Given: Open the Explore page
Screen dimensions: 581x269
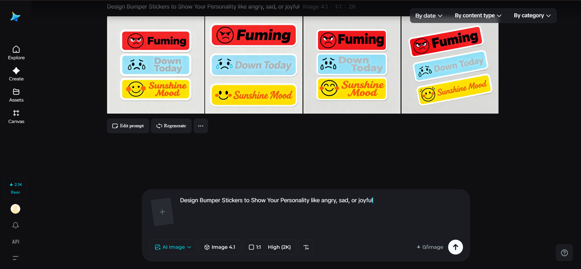Looking at the screenshot, I should pyautogui.click(x=16, y=53).
